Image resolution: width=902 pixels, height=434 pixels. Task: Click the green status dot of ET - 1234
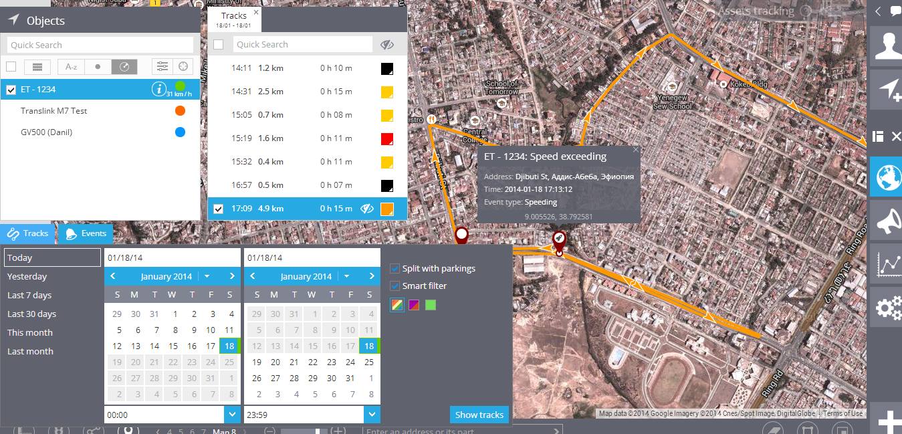tap(180, 86)
